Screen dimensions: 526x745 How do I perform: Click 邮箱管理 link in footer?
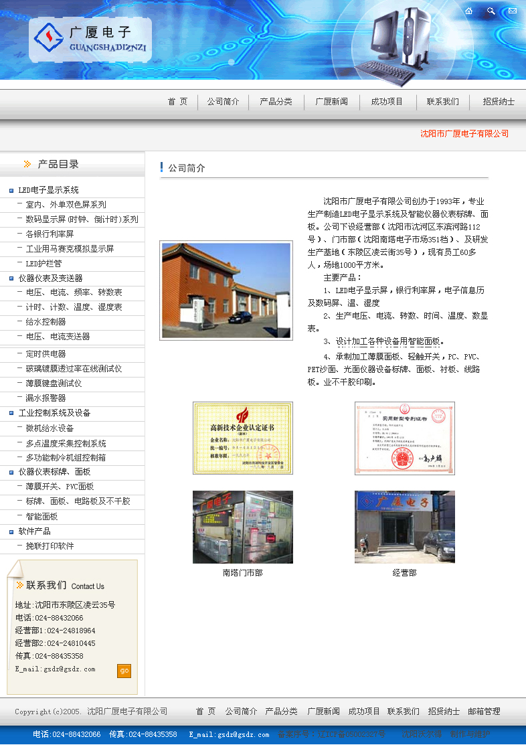[484, 712]
